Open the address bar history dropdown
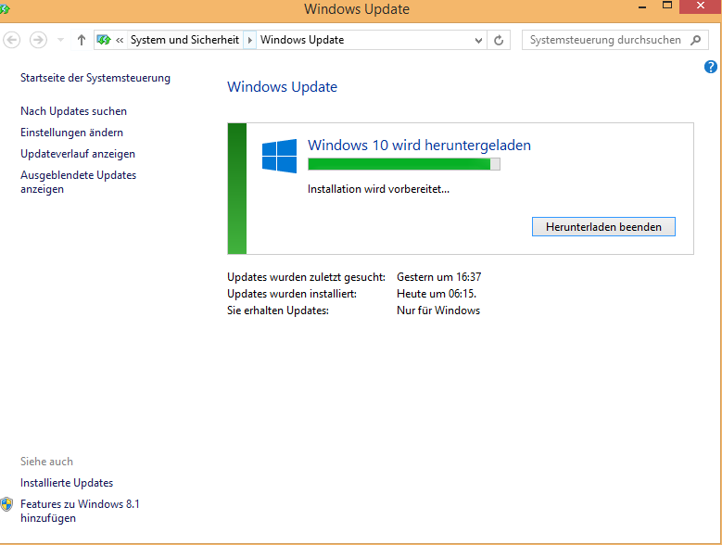Screen dimensions: 722x545 [x=478, y=41]
